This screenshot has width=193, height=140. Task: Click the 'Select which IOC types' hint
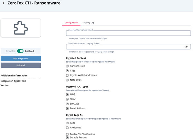tap(87, 90)
